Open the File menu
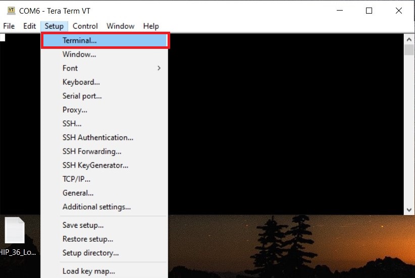This screenshot has width=415, height=278. (x=9, y=26)
